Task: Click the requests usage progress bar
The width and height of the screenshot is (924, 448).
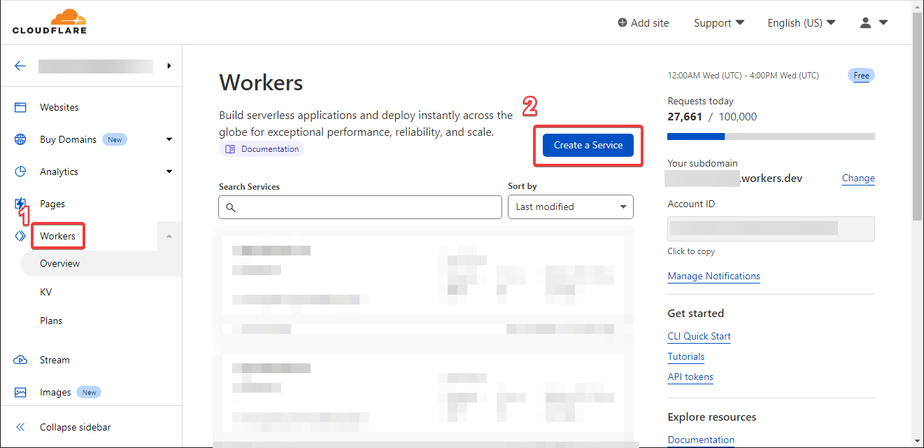Action: [x=771, y=136]
